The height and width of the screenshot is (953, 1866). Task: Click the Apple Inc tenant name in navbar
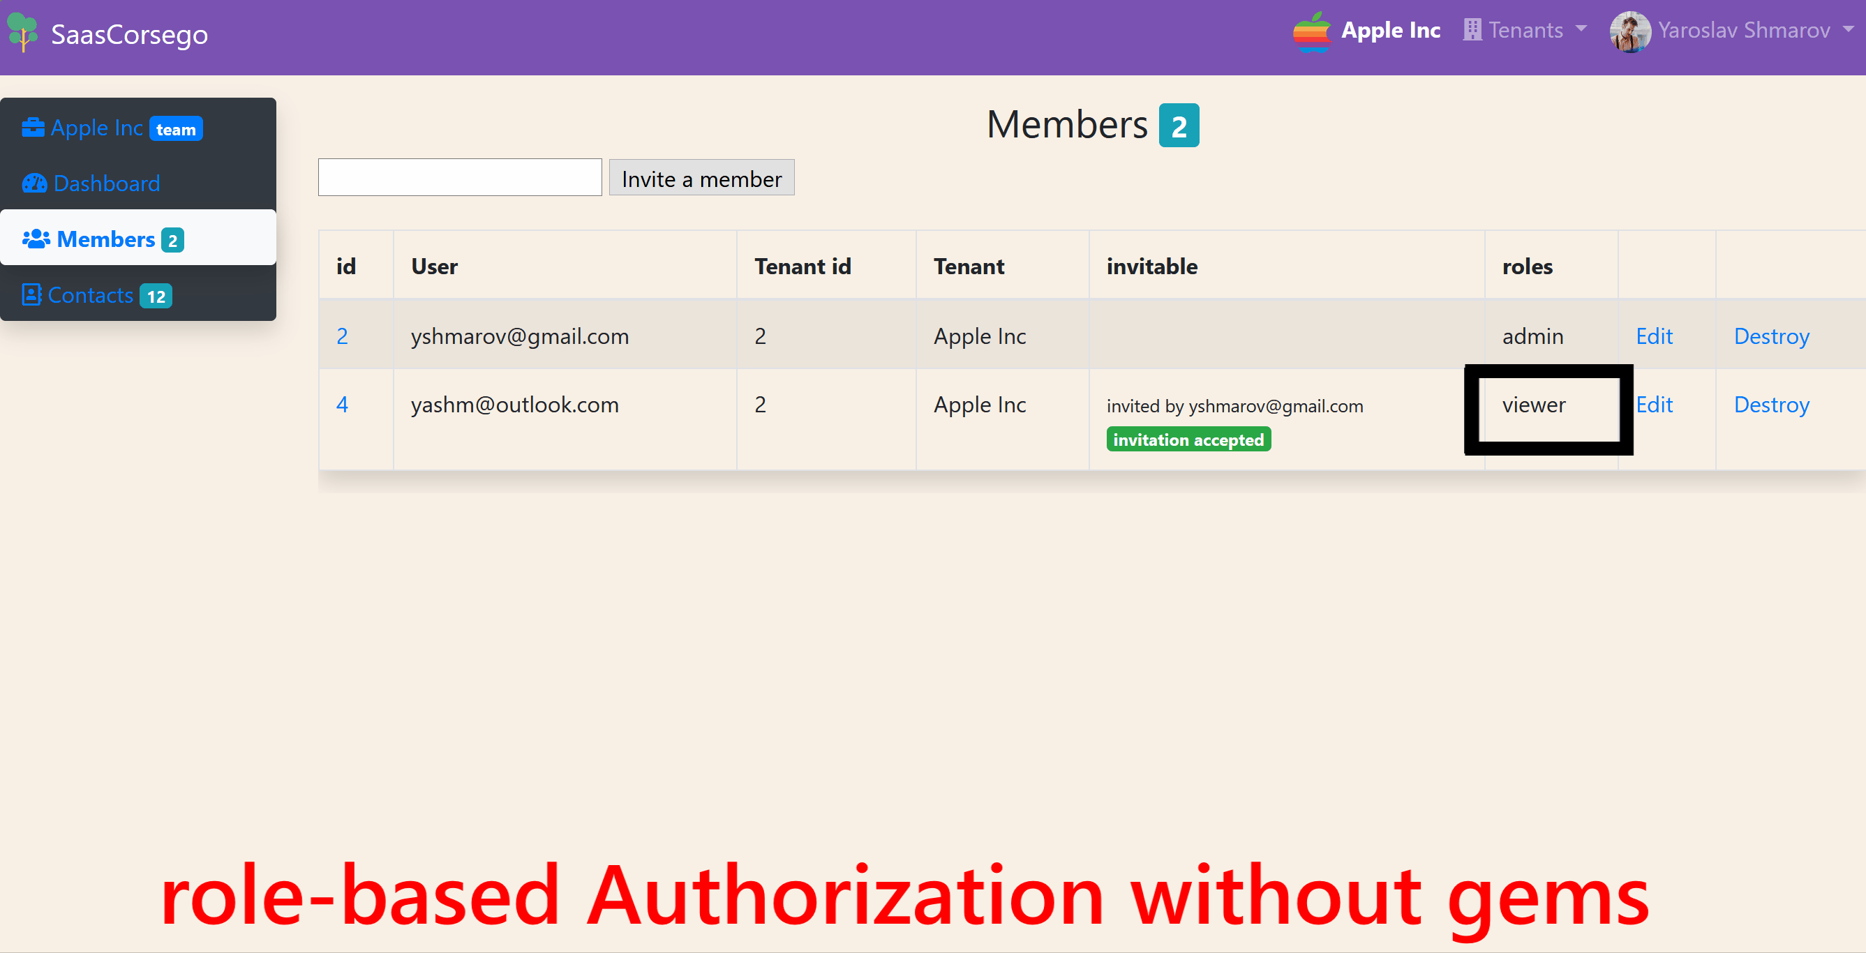pos(1391,30)
